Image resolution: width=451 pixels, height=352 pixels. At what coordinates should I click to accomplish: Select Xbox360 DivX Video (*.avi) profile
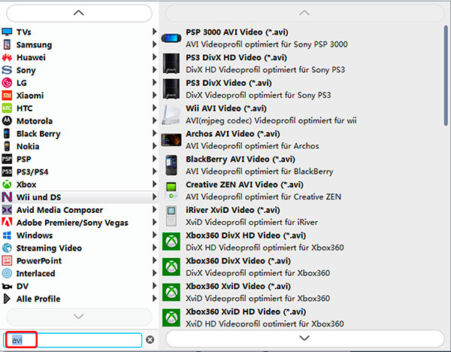pos(302,267)
